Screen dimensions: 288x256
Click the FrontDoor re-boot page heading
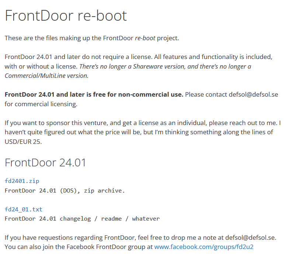pyautogui.click(x=66, y=15)
